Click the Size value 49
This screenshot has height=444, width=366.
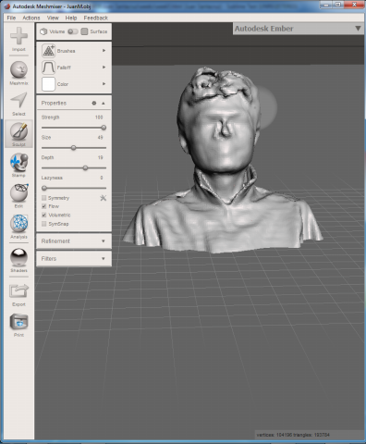[x=100, y=137]
